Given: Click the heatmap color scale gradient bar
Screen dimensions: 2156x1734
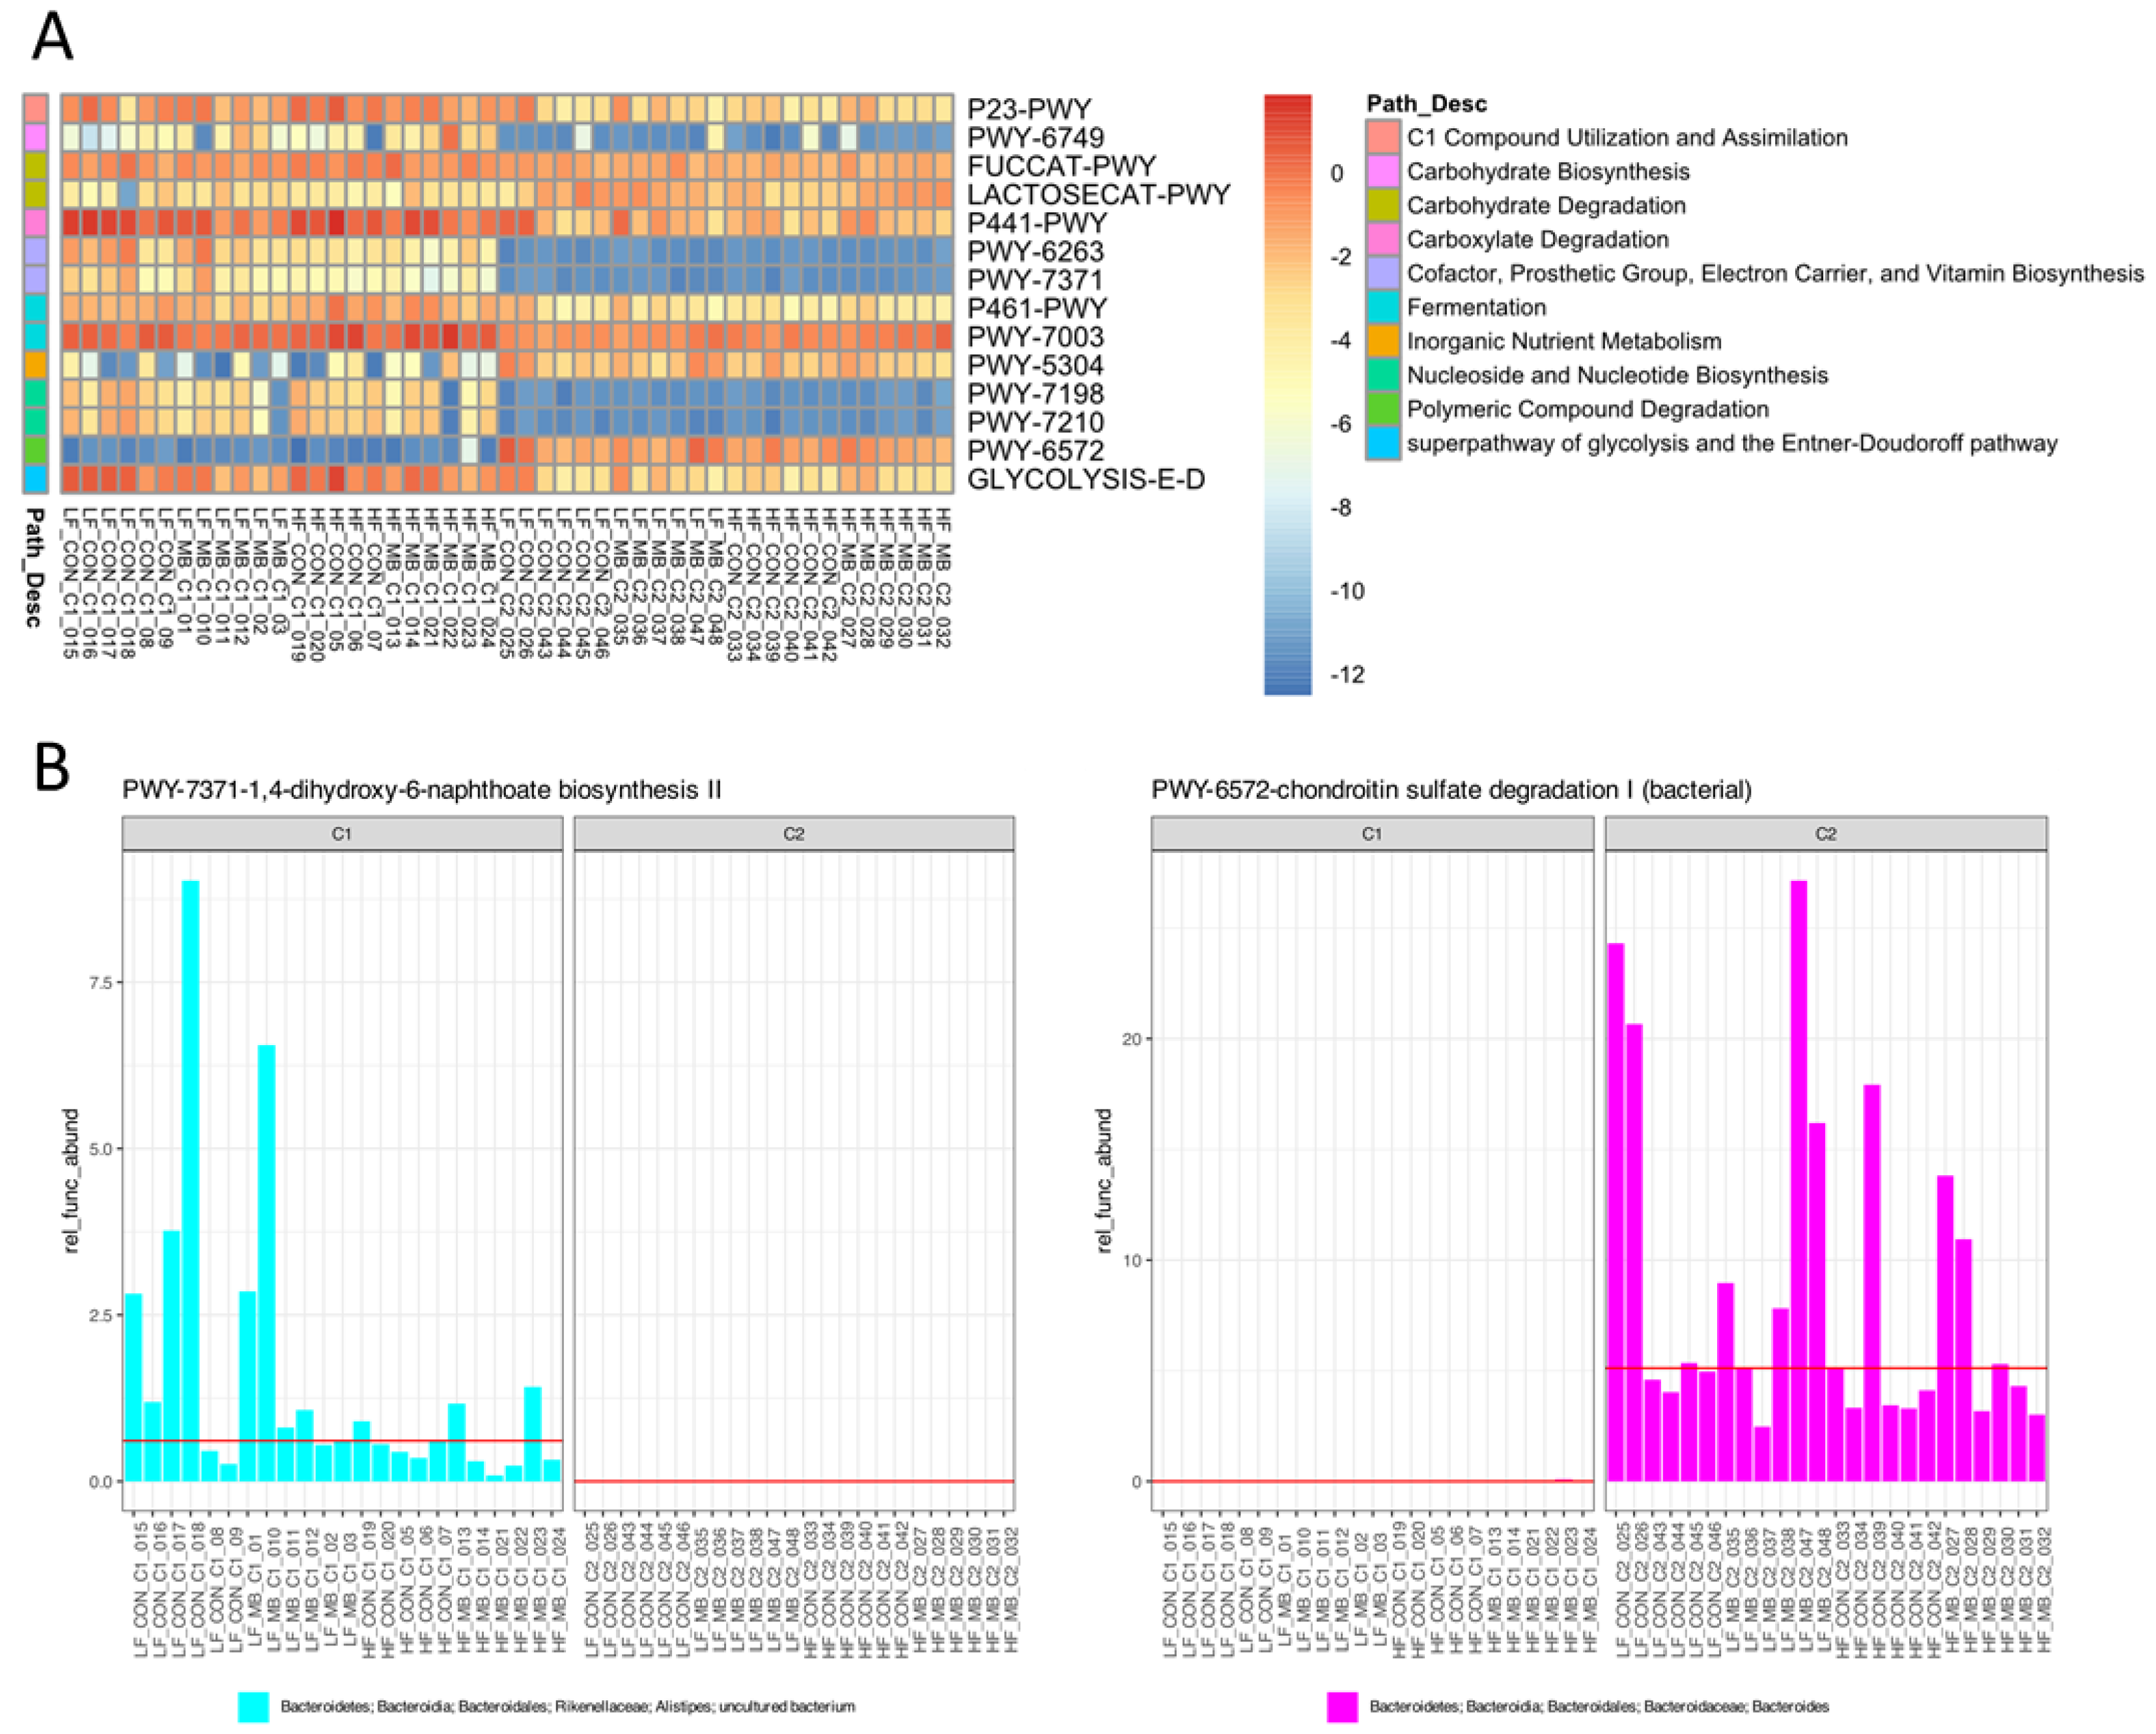Looking at the screenshot, I should pos(1287,395).
